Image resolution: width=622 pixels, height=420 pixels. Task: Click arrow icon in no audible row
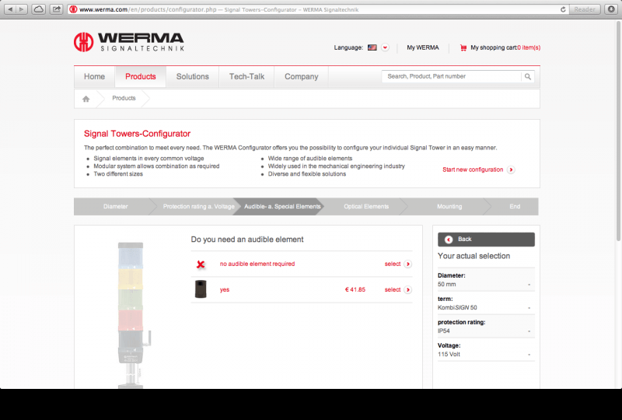tap(407, 264)
